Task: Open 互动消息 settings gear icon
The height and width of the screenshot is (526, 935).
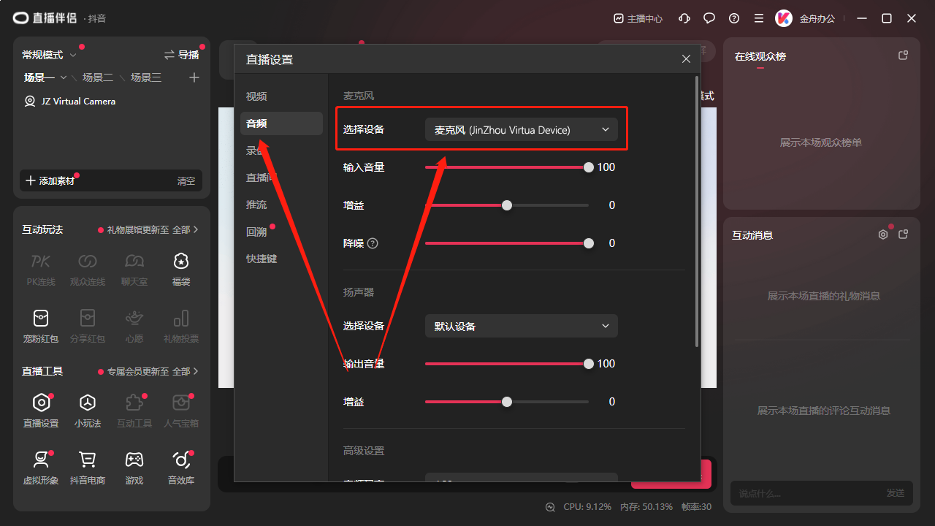Action: (x=883, y=235)
